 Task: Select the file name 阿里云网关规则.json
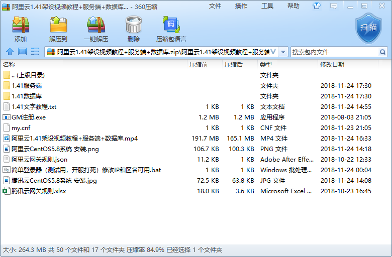coord(39,159)
